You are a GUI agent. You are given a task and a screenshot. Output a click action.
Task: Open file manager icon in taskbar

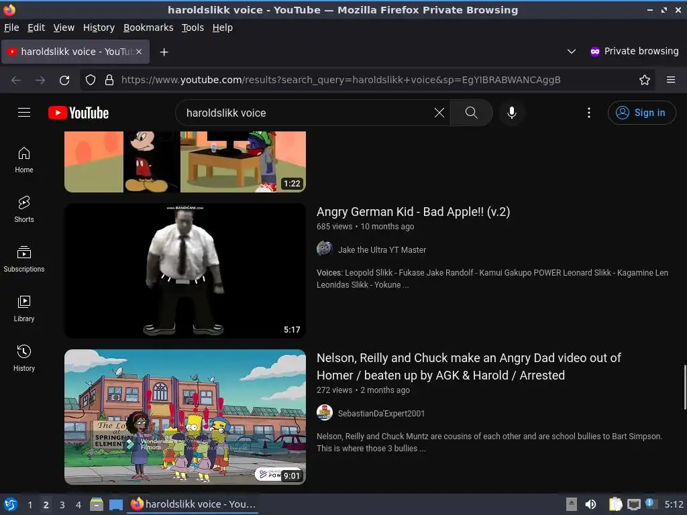tap(97, 504)
